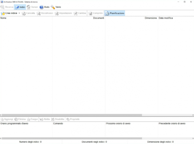Viewport: 194px width, 144px height.
Task: Click the Abilita enable task button
Action: pyautogui.click(x=45, y=119)
